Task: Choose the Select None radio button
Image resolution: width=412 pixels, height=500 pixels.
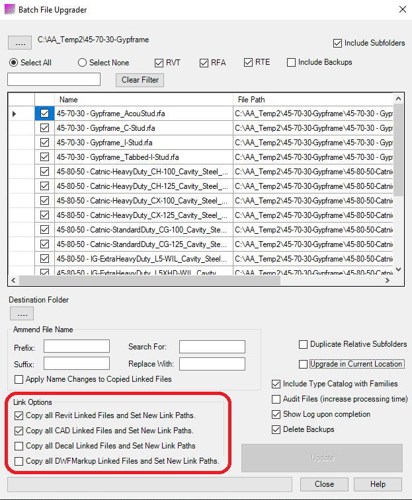Action: pos(82,63)
